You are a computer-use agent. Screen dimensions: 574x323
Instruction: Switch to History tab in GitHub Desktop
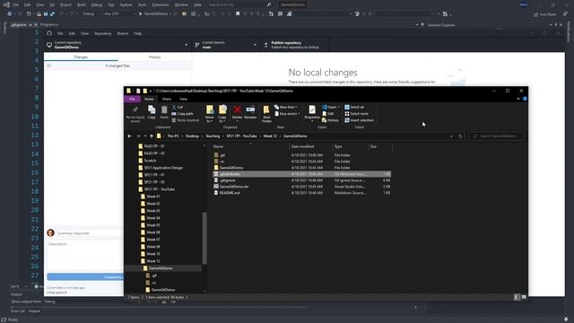[x=154, y=57]
